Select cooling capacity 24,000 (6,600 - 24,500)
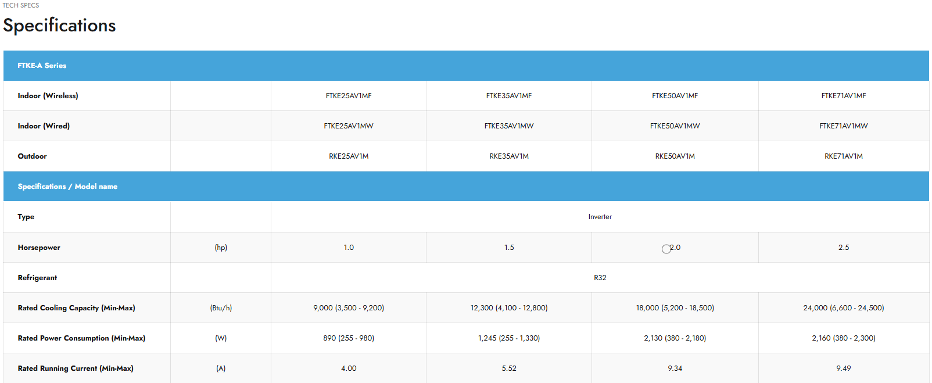The width and height of the screenshot is (932, 383). tap(844, 308)
